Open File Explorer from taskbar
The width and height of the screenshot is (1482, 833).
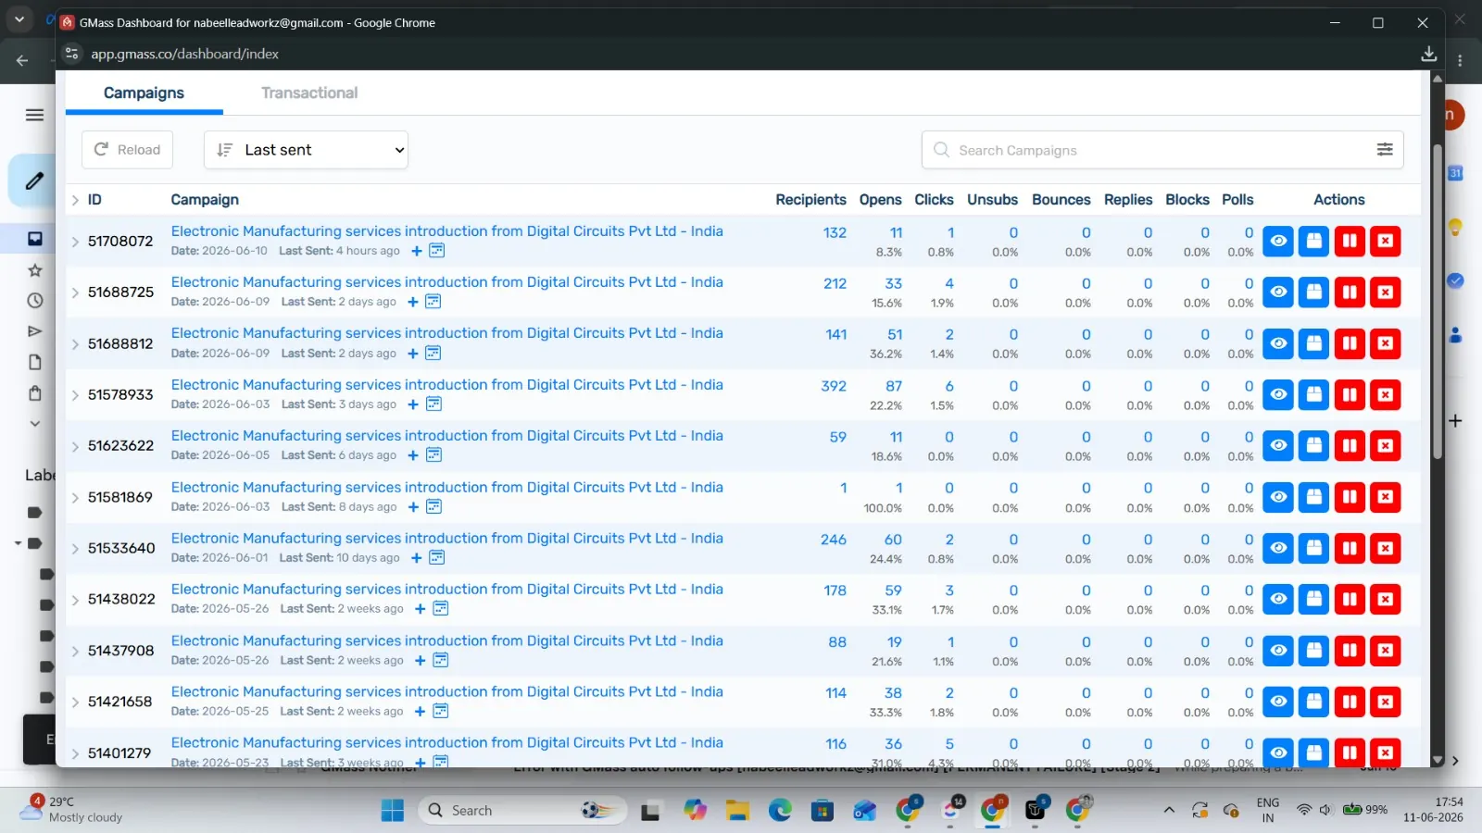click(737, 811)
